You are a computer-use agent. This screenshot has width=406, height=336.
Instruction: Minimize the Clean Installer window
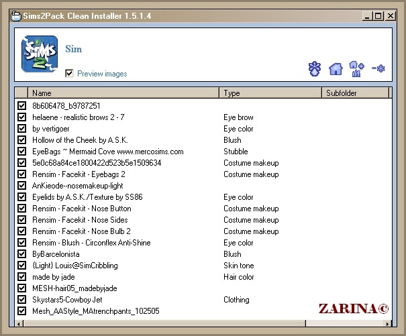point(366,16)
